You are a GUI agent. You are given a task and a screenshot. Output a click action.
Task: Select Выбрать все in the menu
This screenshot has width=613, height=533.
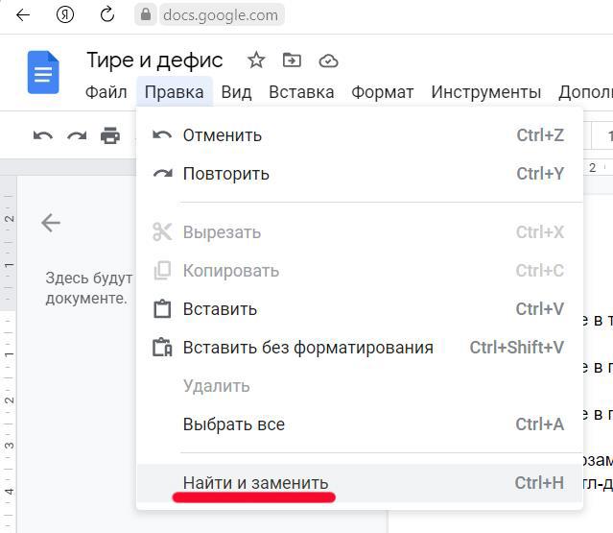pos(234,424)
